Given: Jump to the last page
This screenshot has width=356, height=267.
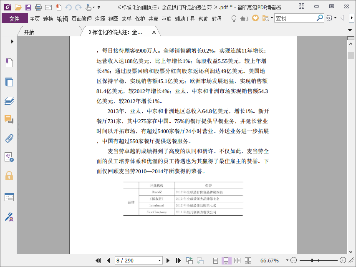Looking at the screenshot, I should (x=179, y=260).
